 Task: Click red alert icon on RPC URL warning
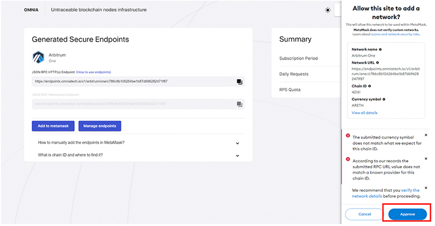coord(347,159)
